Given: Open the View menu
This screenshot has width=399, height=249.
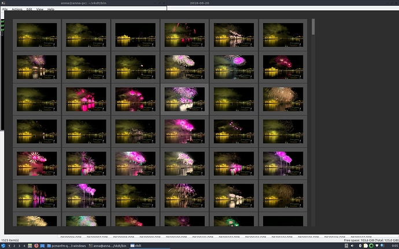Looking at the screenshot, I should click(x=39, y=10).
